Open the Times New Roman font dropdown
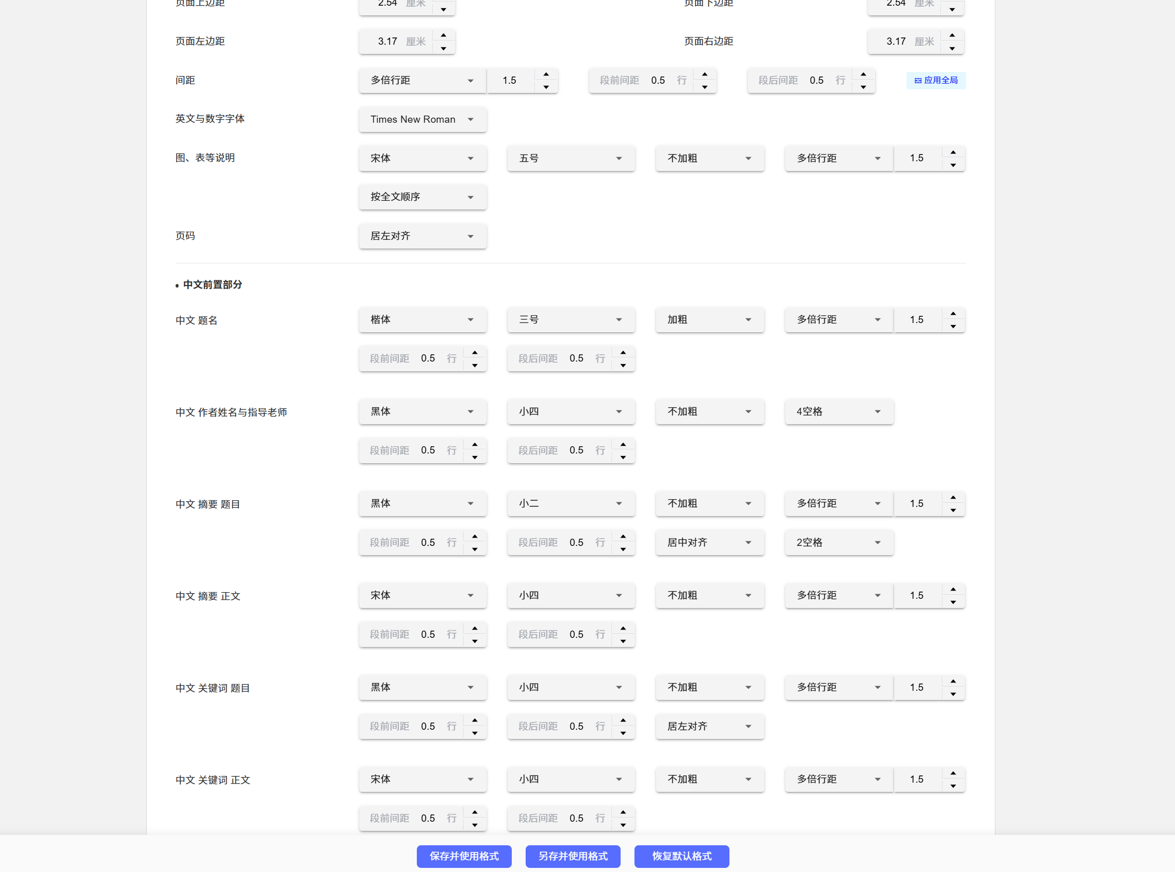 [422, 119]
